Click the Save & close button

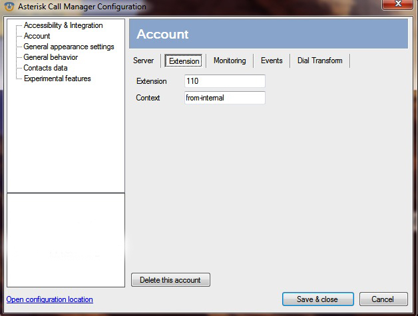(x=317, y=299)
